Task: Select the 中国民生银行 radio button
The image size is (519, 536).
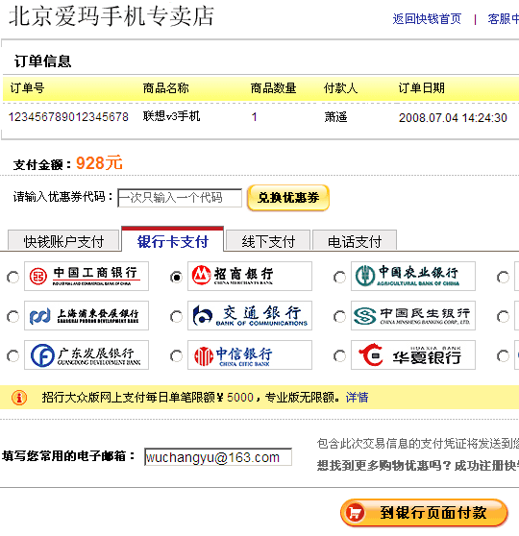Action: [x=339, y=317]
